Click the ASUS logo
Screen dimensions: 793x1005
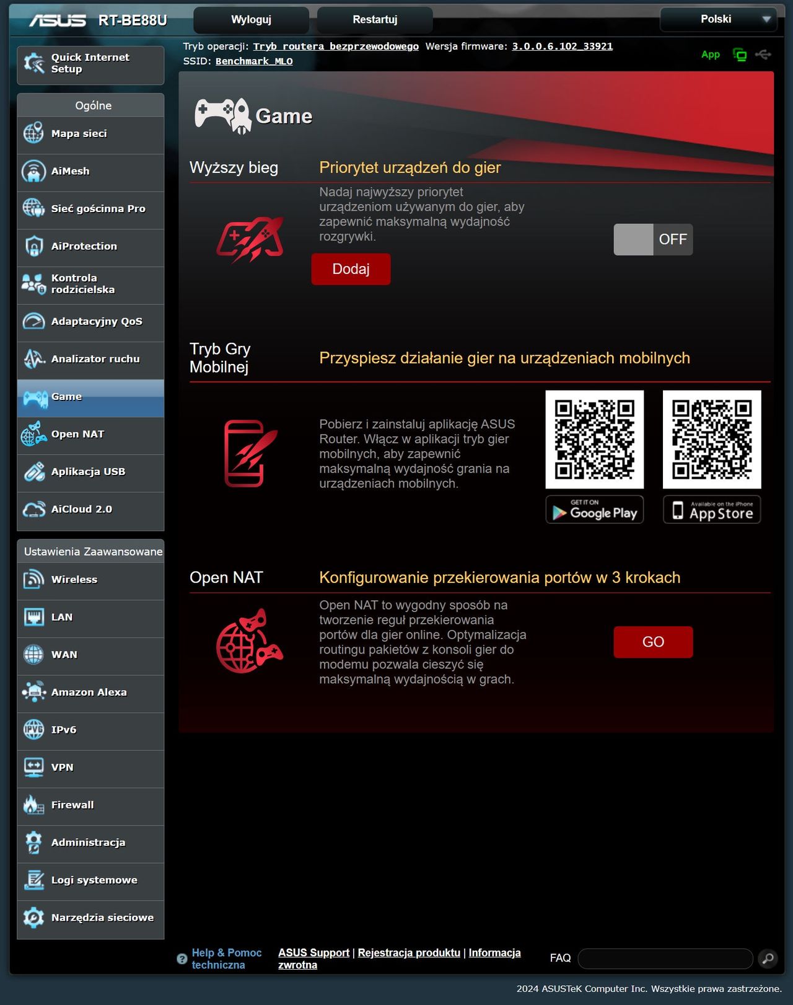tap(58, 20)
